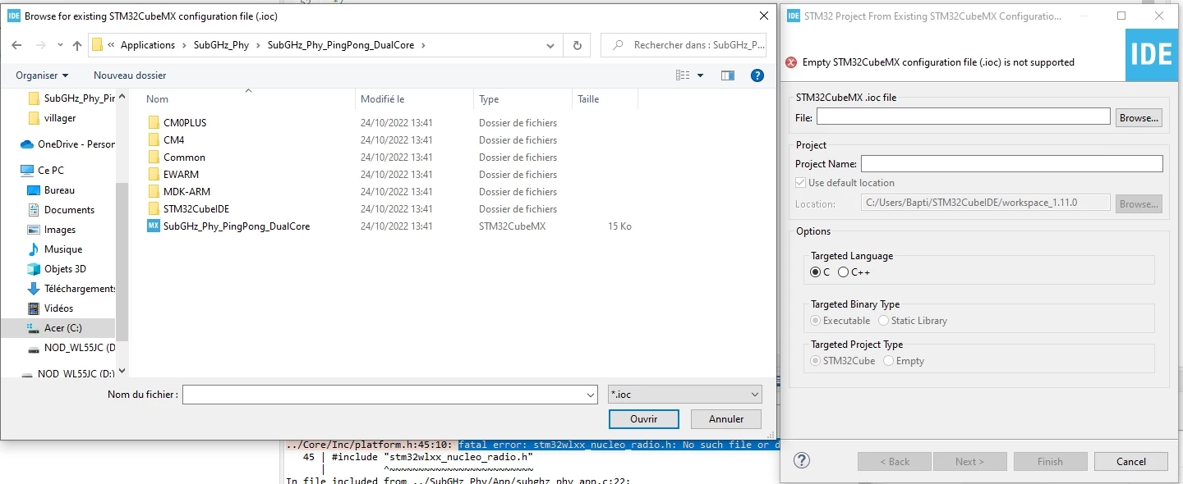
Task: Click the Applications breadcrumb segment
Action: pyautogui.click(x=148, y=45)
